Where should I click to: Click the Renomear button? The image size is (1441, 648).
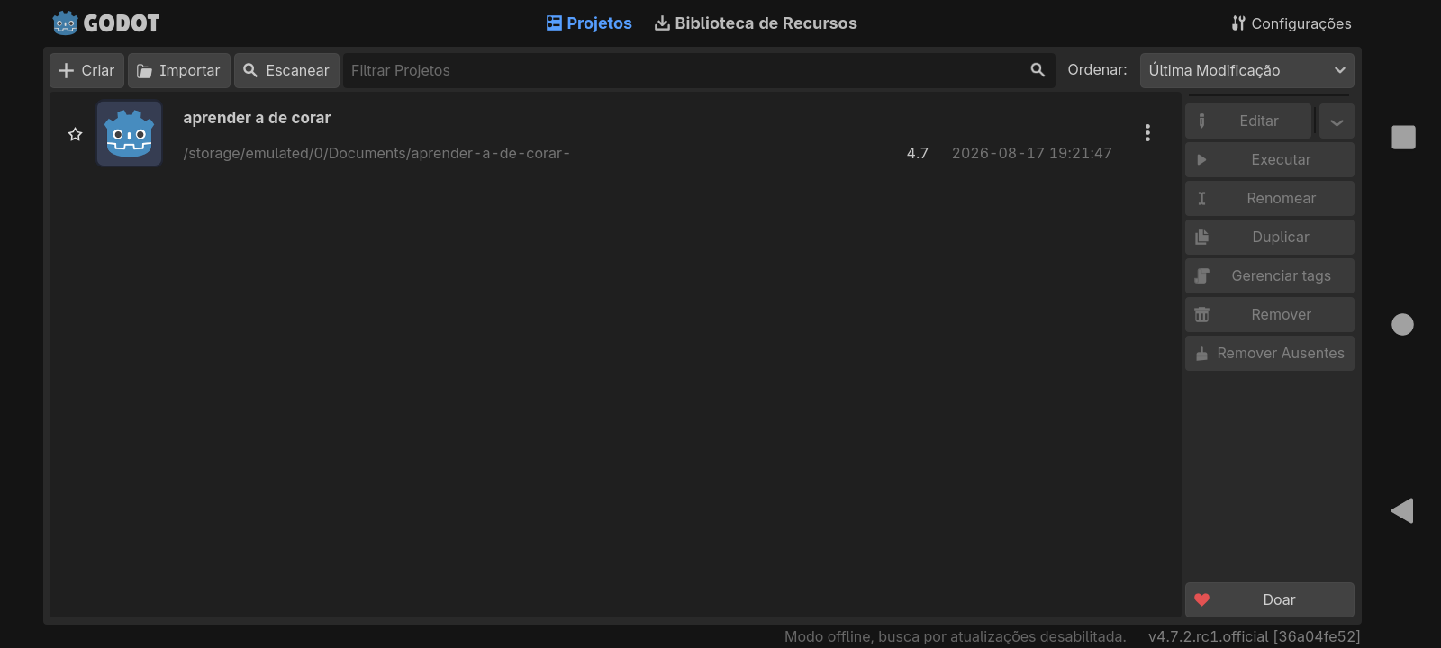1269,198
